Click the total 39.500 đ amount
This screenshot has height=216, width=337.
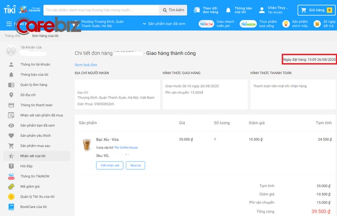[x=321, y=211]
